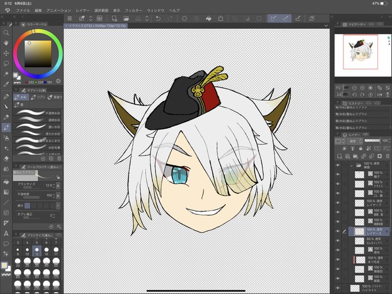Select the Fill bucket tool
Screen dimensions: 392x294
(x=6, y=182)
